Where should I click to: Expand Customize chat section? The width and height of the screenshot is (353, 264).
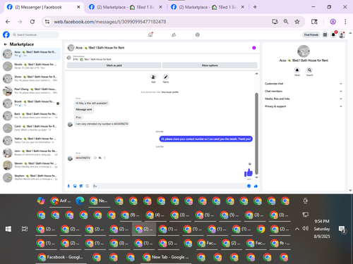click(x=304, y=84)
